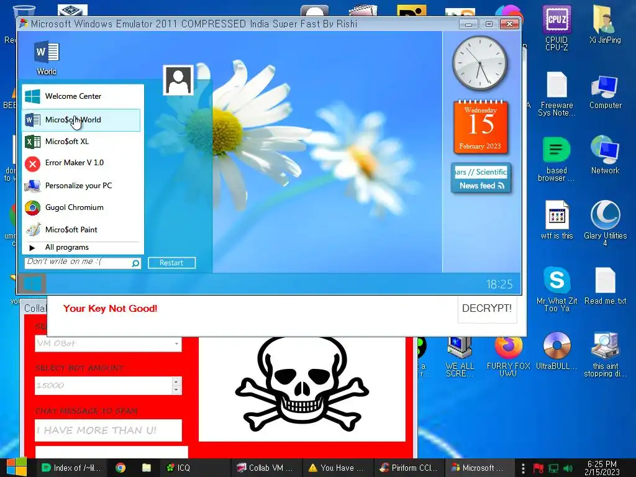
Task: Switch to 'You Have ...' warning taskbar item
Action: tap(336, 468)
